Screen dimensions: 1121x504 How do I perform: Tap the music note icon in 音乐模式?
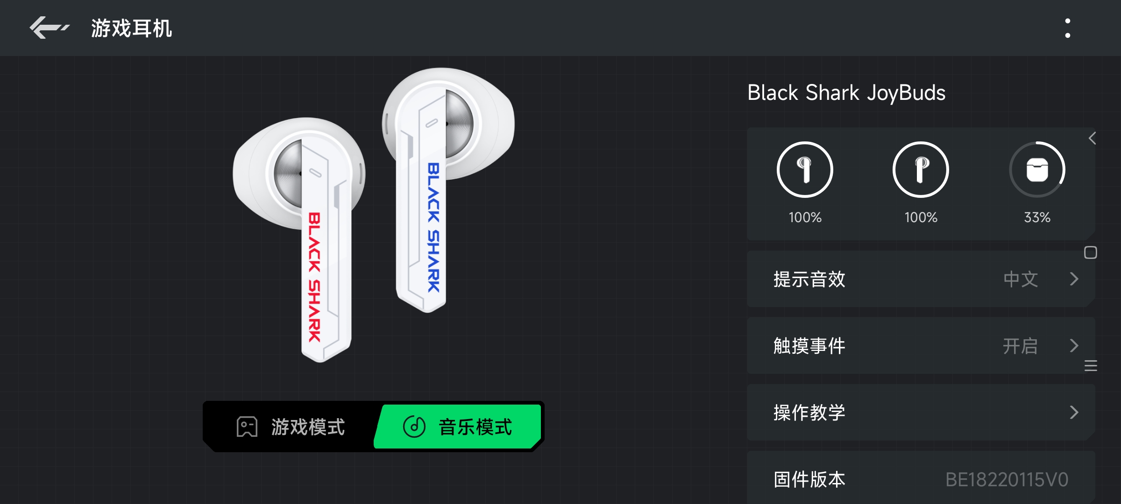pos(414,427)
